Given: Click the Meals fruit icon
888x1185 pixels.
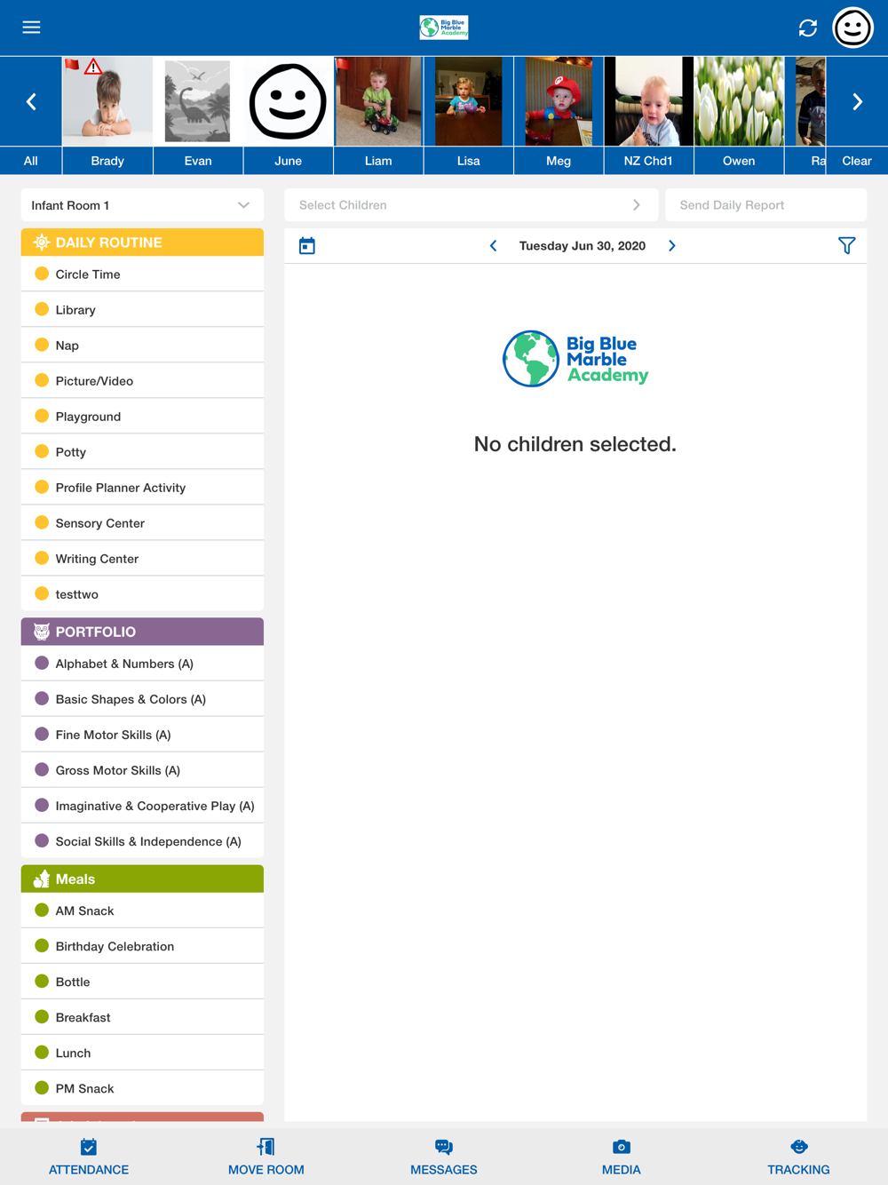Looking at the screenshot, I should 42,879.
